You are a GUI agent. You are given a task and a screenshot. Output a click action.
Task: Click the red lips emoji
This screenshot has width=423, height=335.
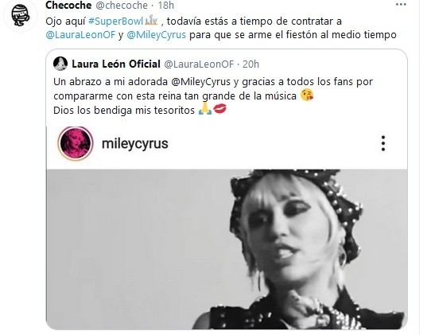[x=220, y=109]
